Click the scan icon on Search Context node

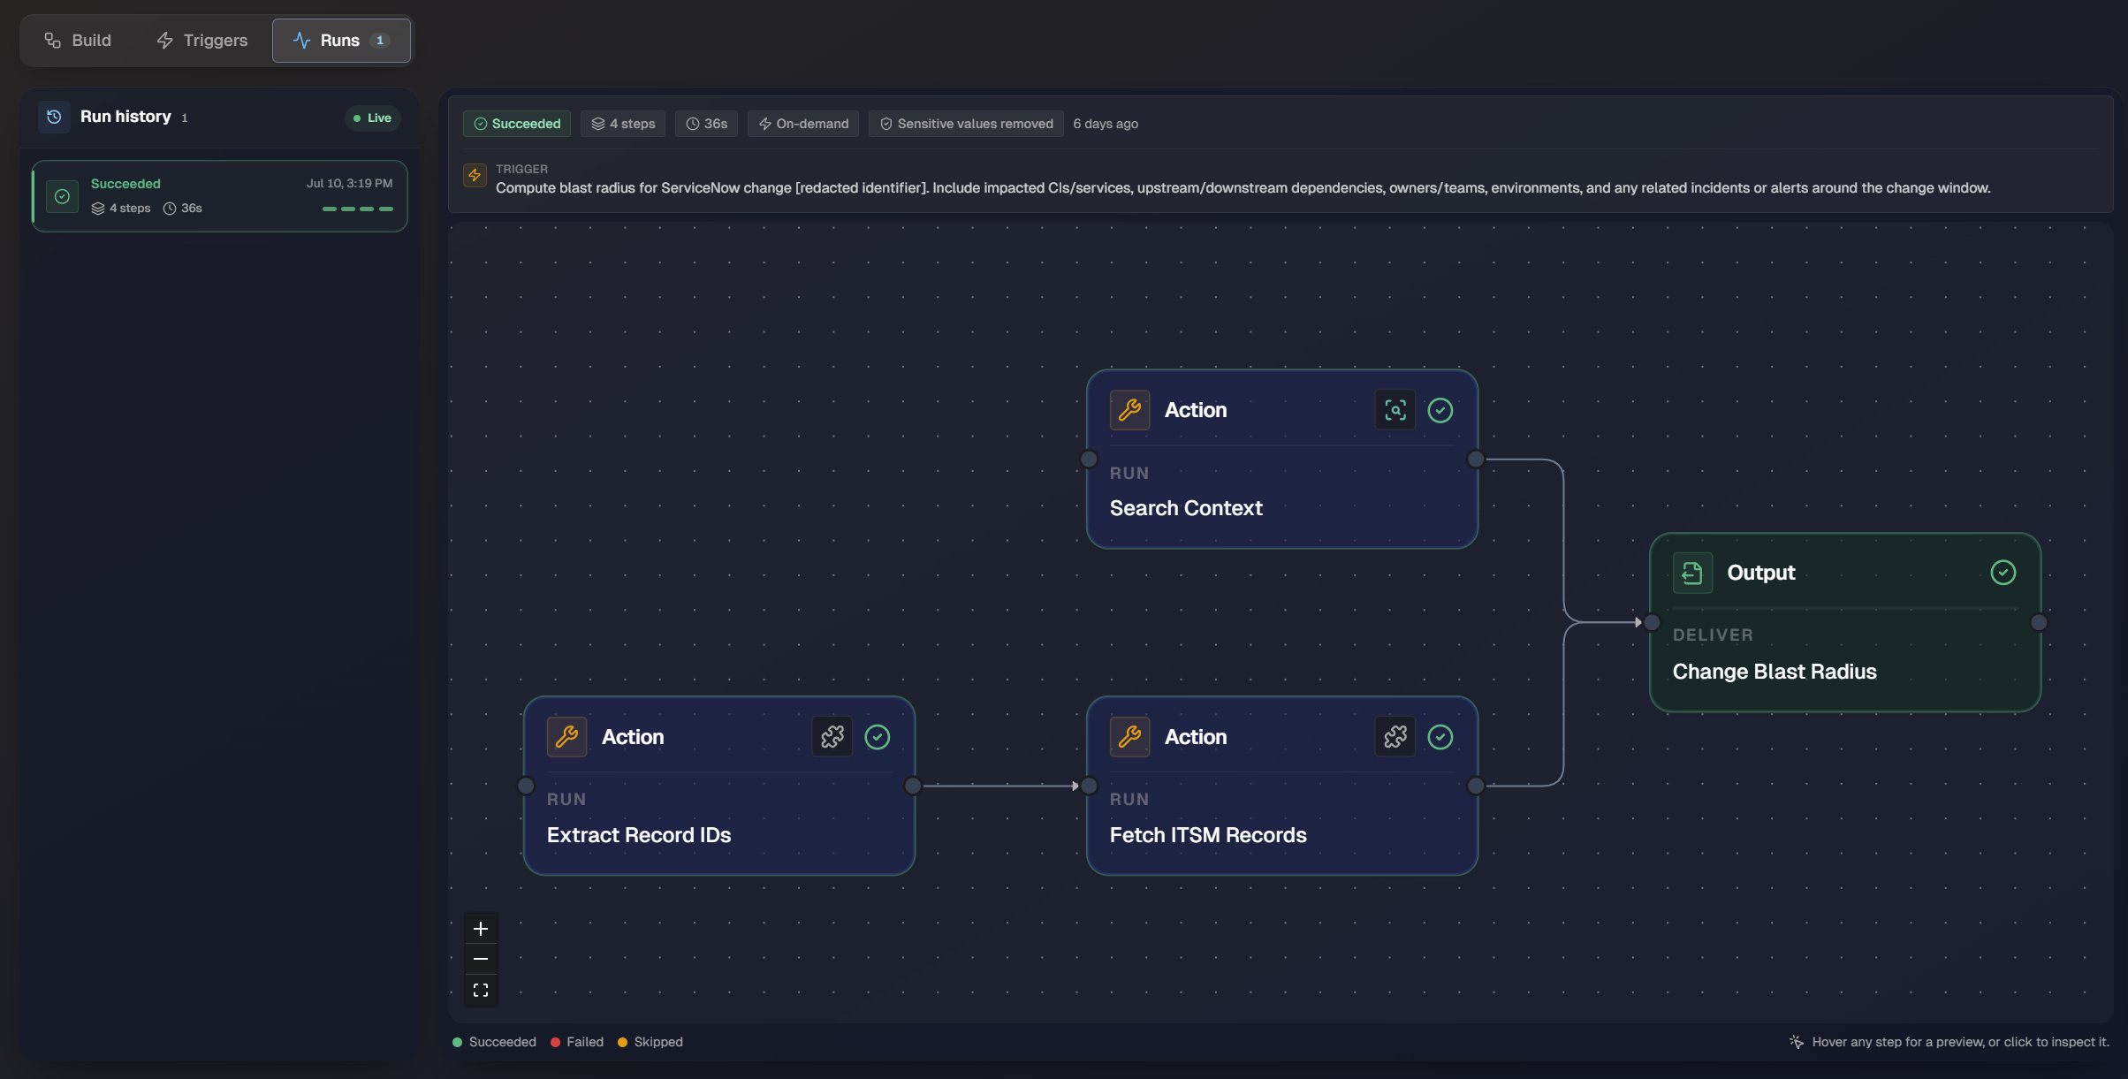pos(1395,410)
